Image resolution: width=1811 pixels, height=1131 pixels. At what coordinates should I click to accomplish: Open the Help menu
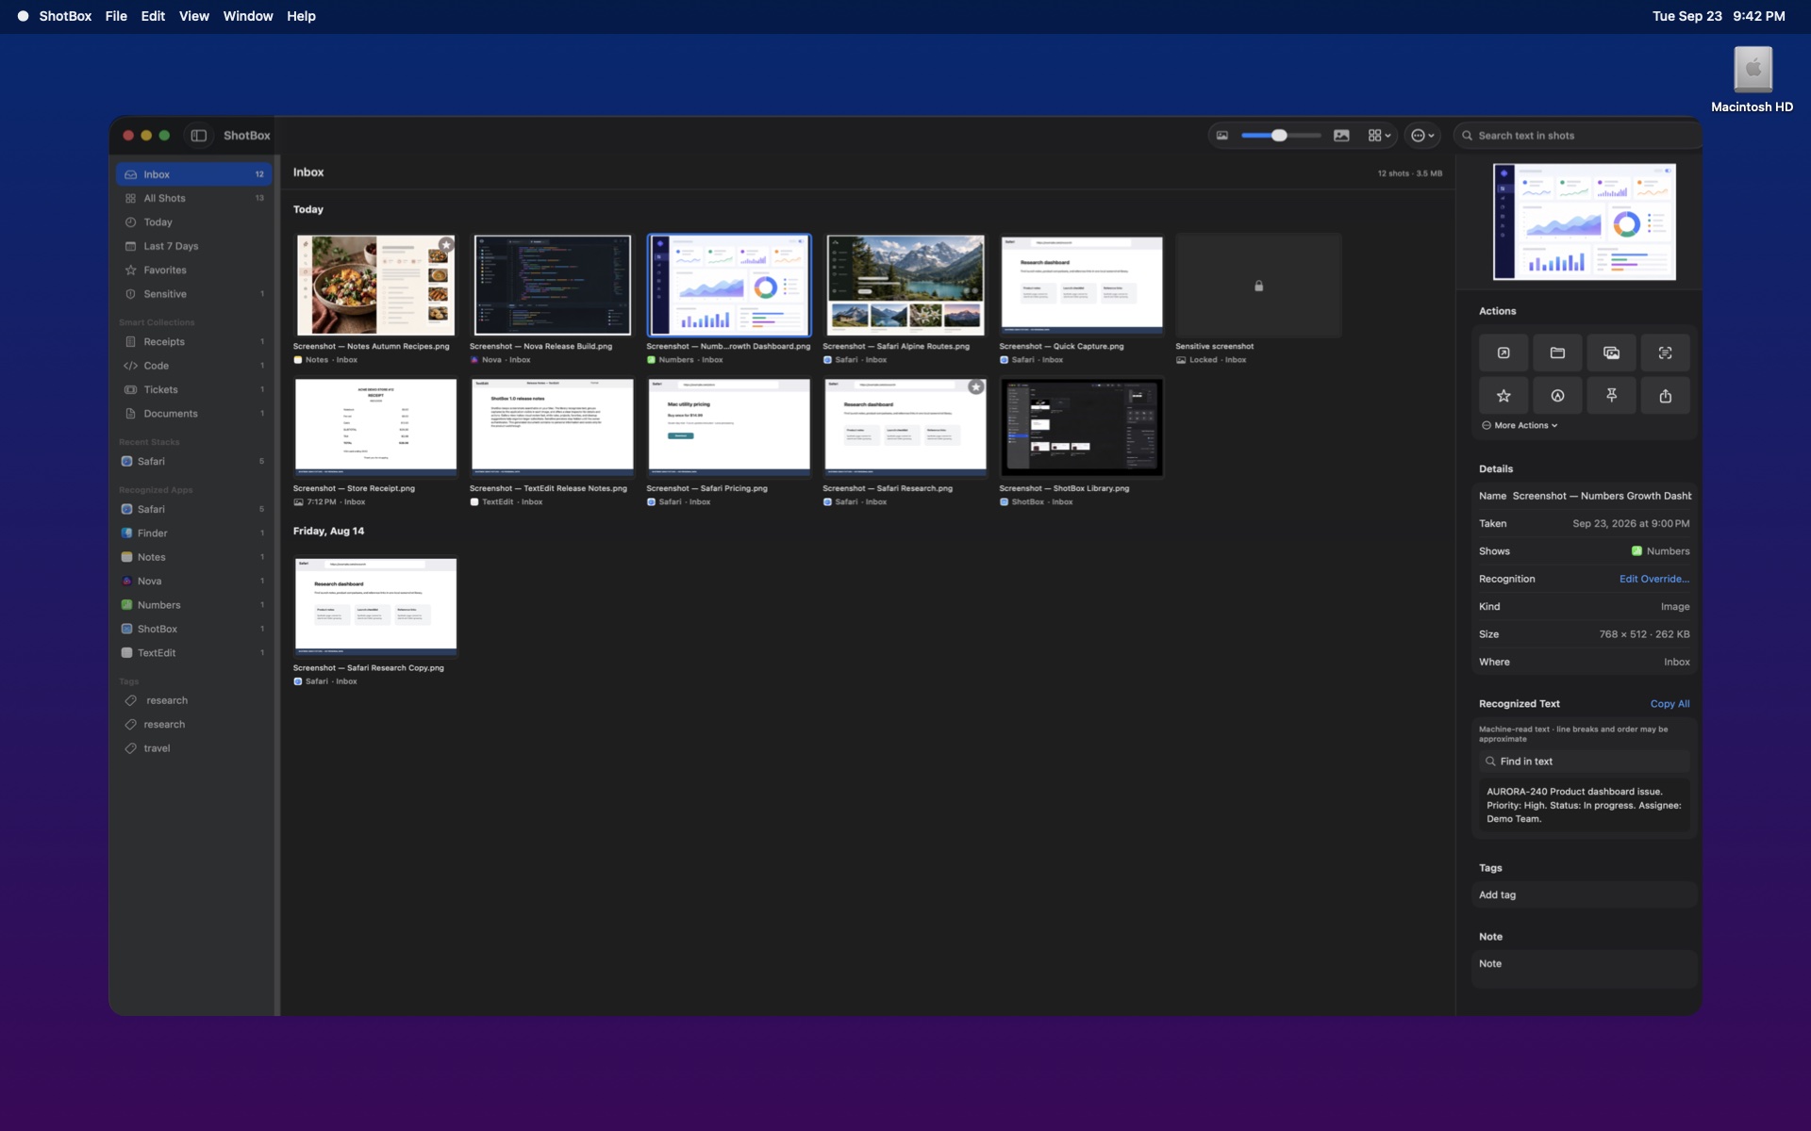pyautogui.click(x=301, y=16)
